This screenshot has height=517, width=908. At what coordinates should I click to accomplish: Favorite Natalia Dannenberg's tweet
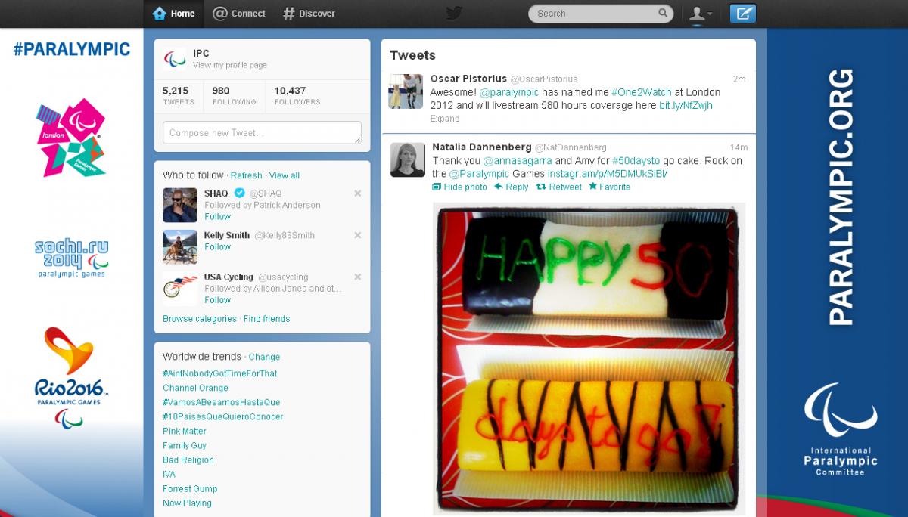pos(609,187)
